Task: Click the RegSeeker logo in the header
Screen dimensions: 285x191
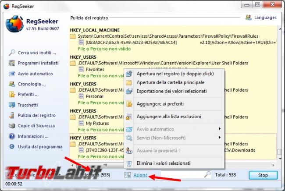Action: (14, 24)
